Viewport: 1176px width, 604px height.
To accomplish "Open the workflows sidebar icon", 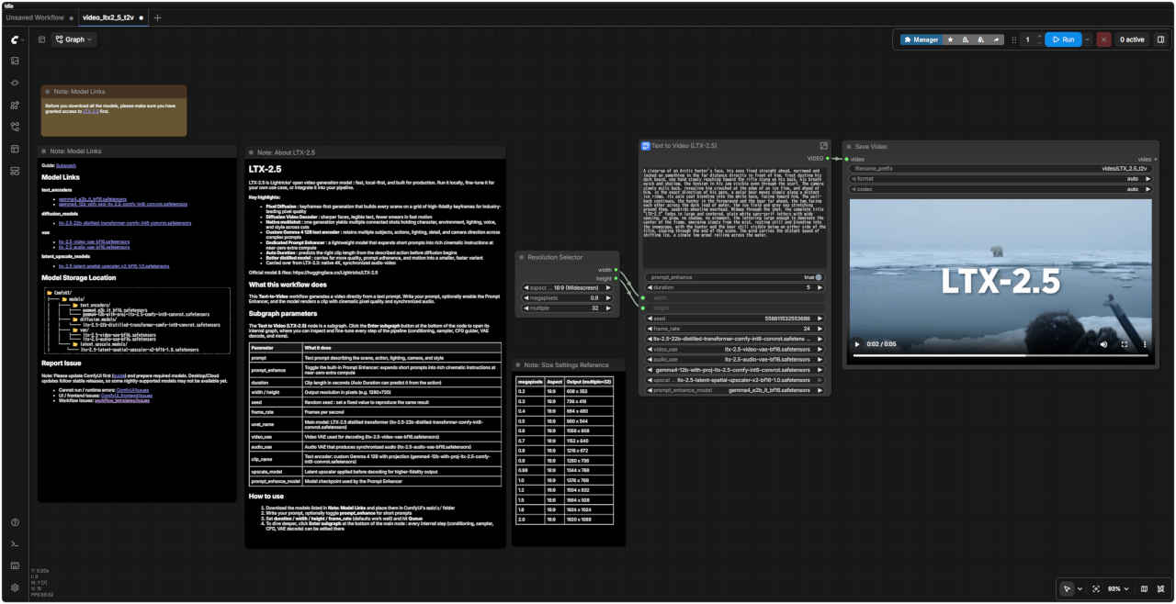I will pos(15,127).
